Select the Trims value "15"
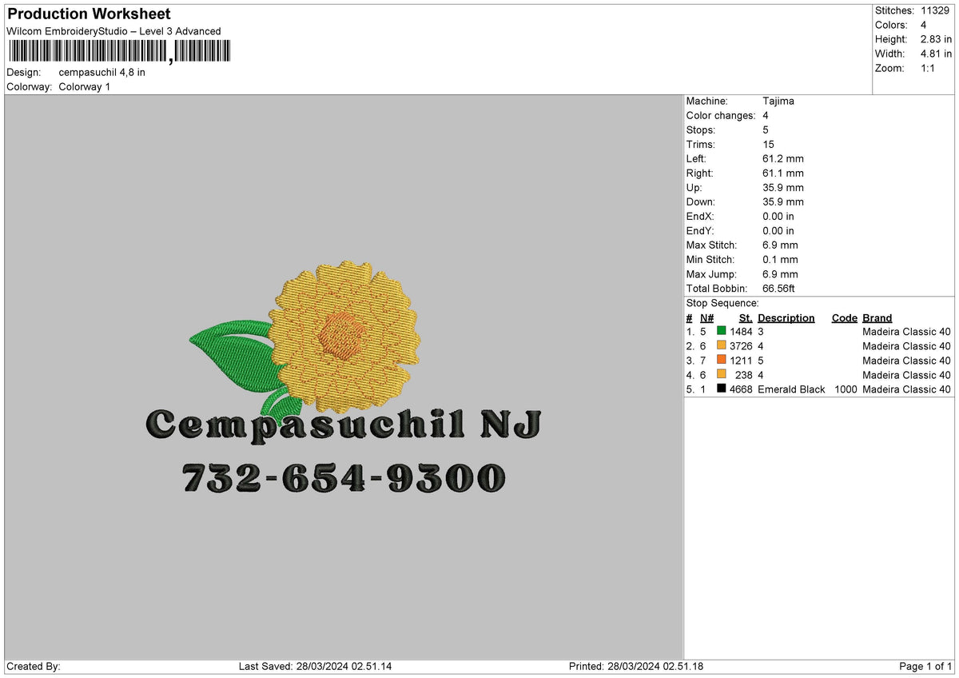Image resolution: width=959 pixels, height=678 pixels. 769,145
